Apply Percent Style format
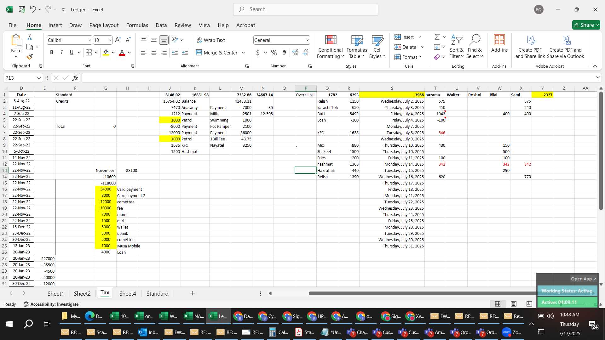605x340 pixels. coord(274,53)
